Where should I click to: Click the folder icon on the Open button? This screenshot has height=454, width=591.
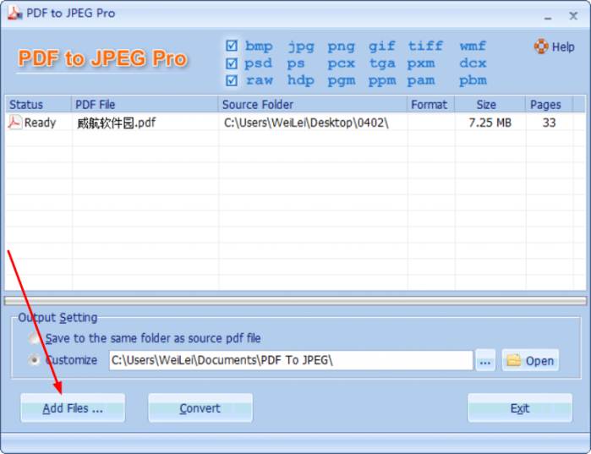coord(513,360)
